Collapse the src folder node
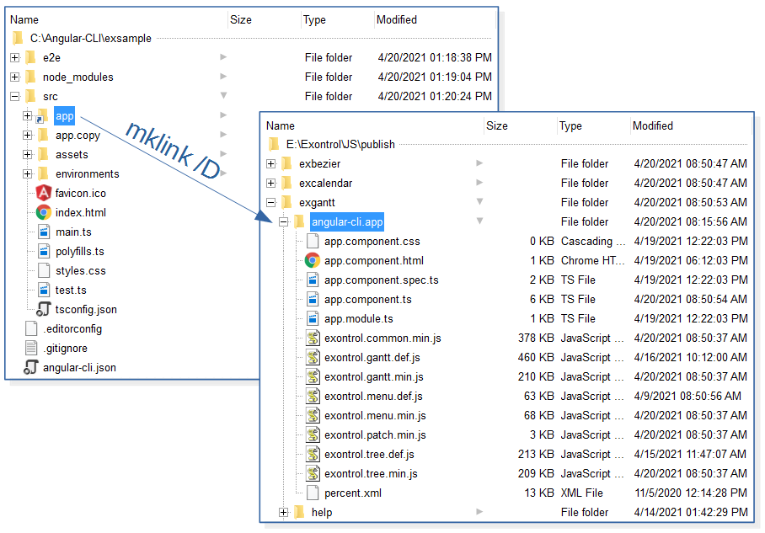This screenshot has height=533, width=765. (15, 96)
